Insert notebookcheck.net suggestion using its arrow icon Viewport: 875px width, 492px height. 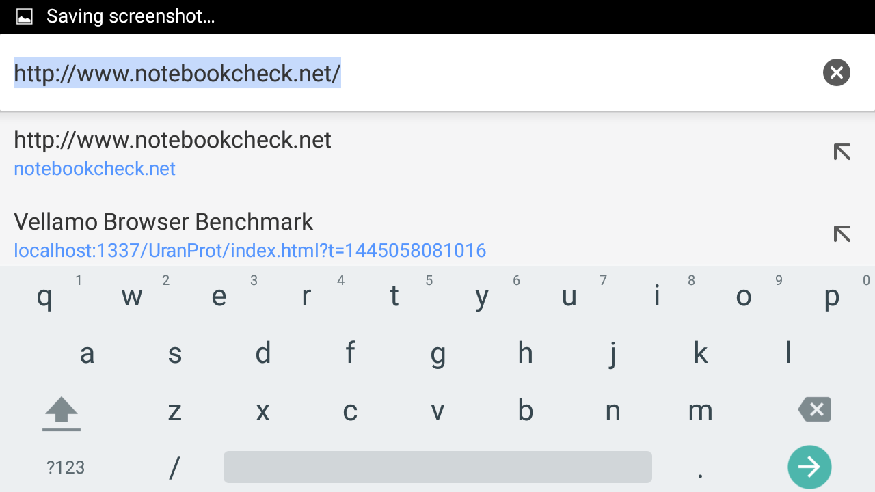[x=842, y=152]
